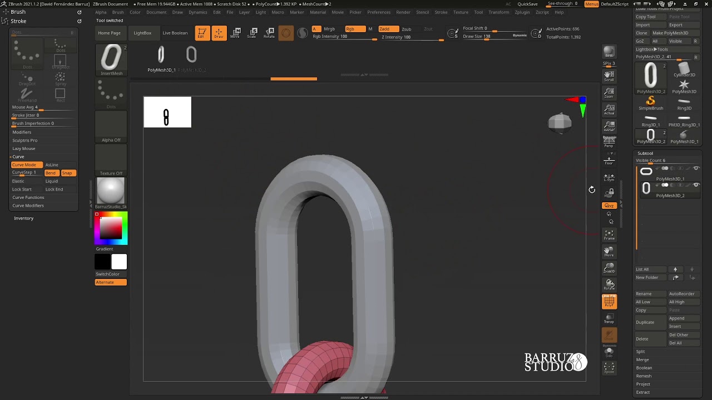Switch to the Rotate transform tool

pyautogui.click(x=269, y=33)
